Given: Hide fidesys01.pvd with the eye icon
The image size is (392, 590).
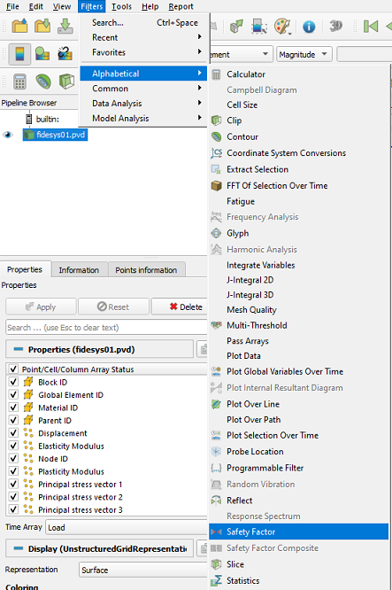Looking at the screenshot, I should pos(8,135).
